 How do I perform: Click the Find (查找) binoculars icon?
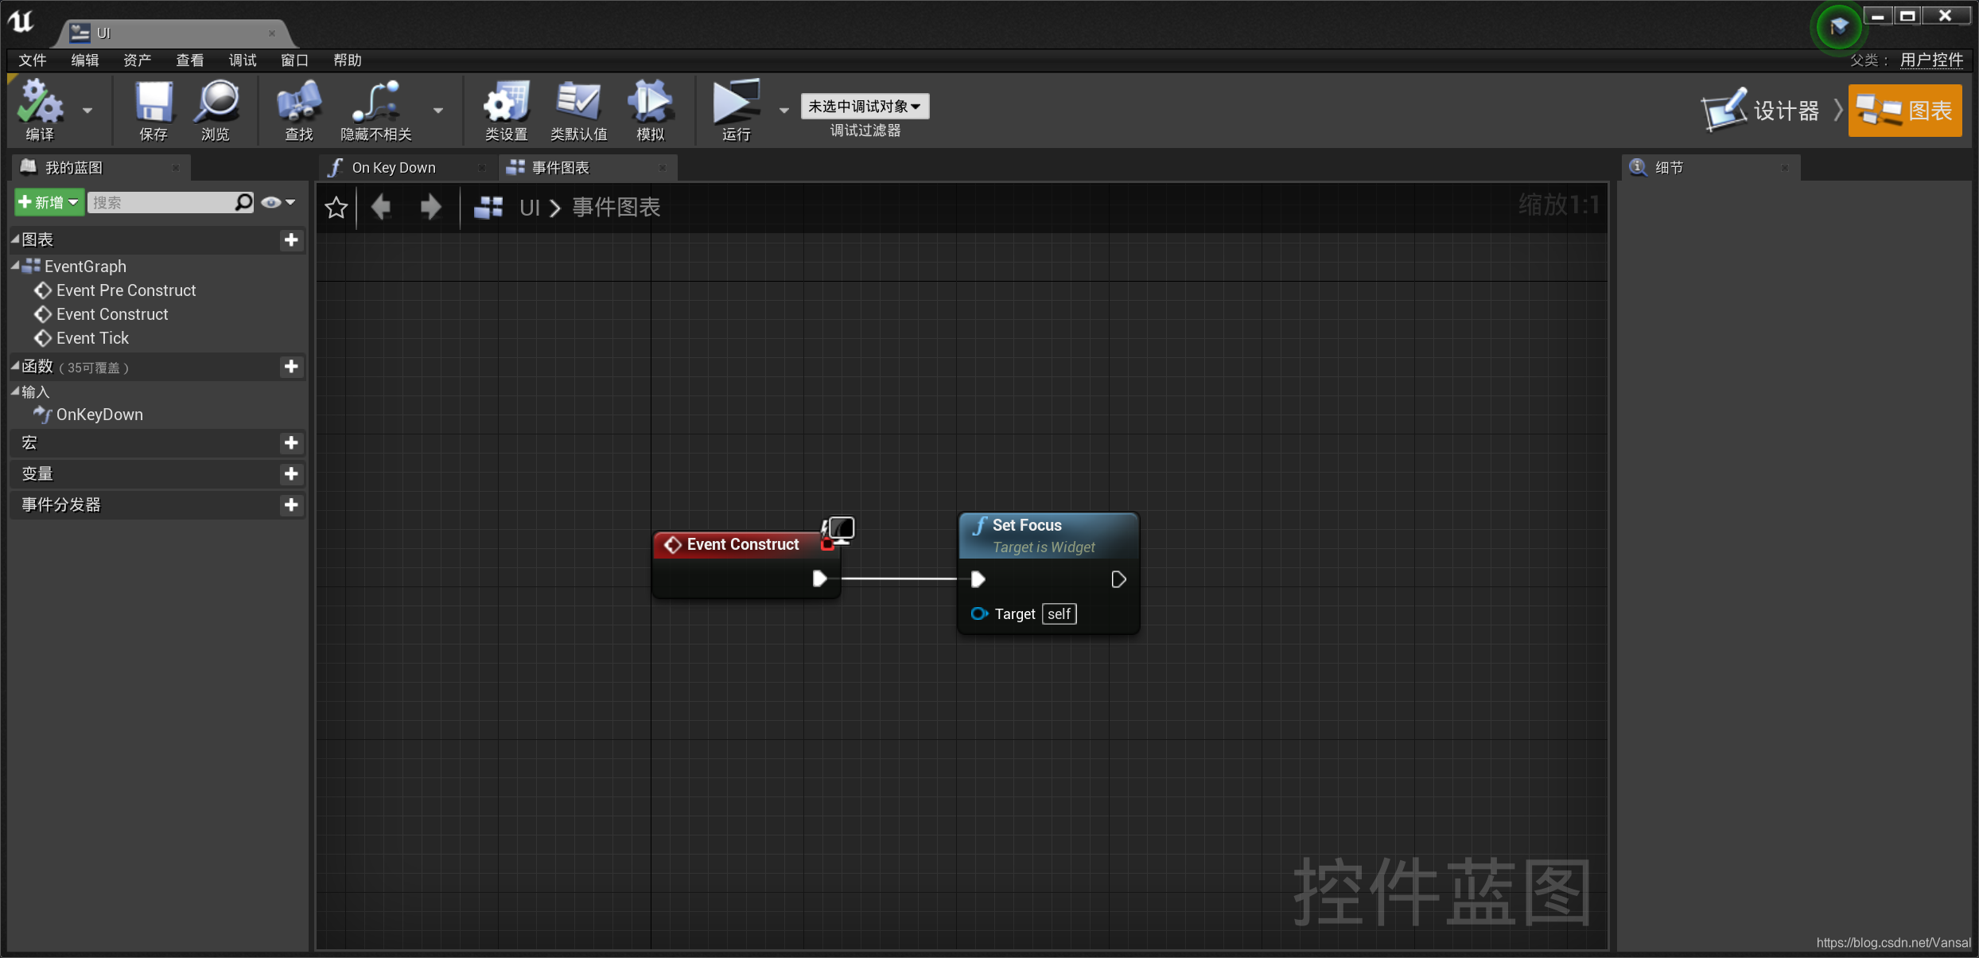(x=299, y=110)
